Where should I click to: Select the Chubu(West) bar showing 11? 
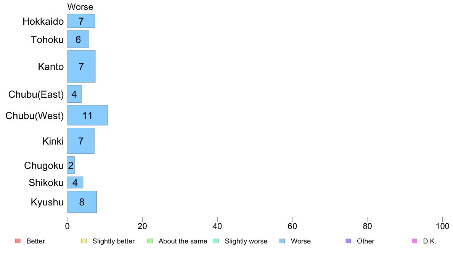(x=88, y=115)
